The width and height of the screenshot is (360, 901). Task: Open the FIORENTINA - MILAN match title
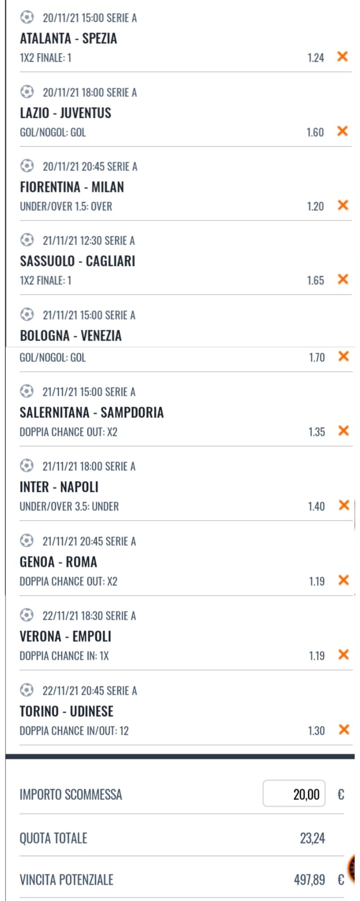tap(72, 187)
